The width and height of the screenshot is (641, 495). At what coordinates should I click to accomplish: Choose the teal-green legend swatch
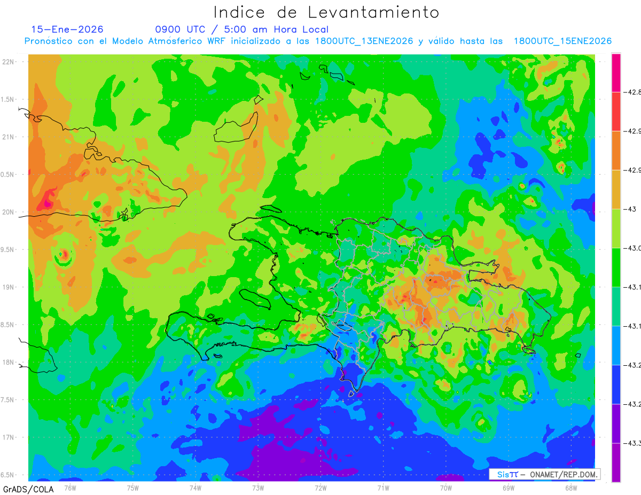tap(616, 306)
